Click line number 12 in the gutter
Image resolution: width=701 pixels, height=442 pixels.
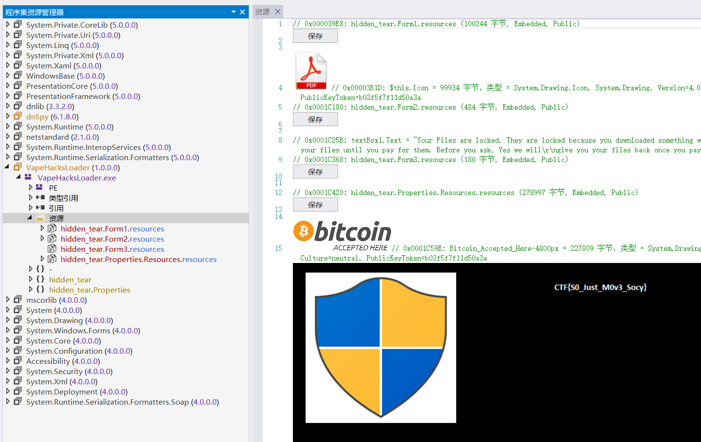(x=278, y=193)
